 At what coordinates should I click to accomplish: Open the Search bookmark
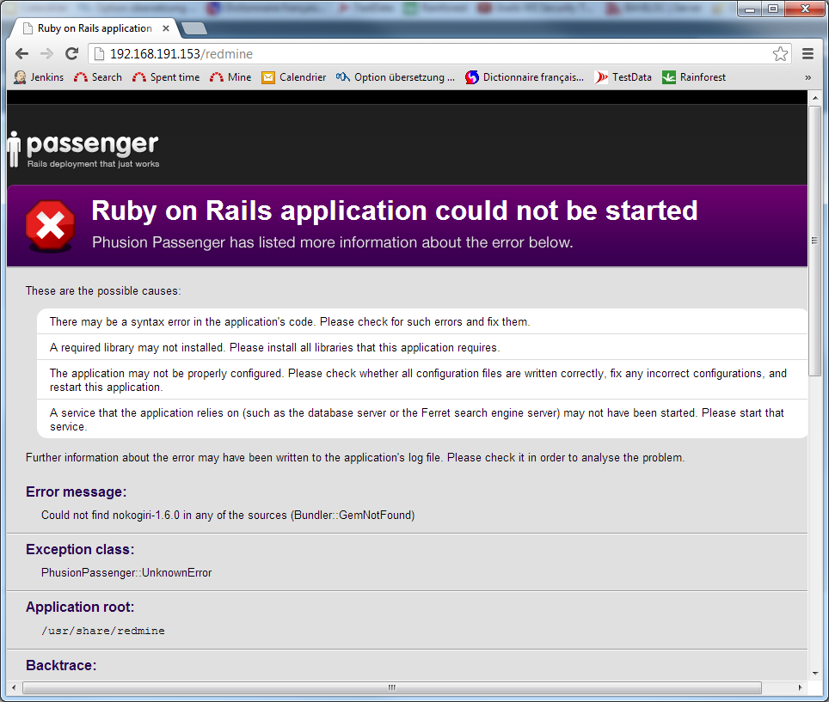click(98, 77)
